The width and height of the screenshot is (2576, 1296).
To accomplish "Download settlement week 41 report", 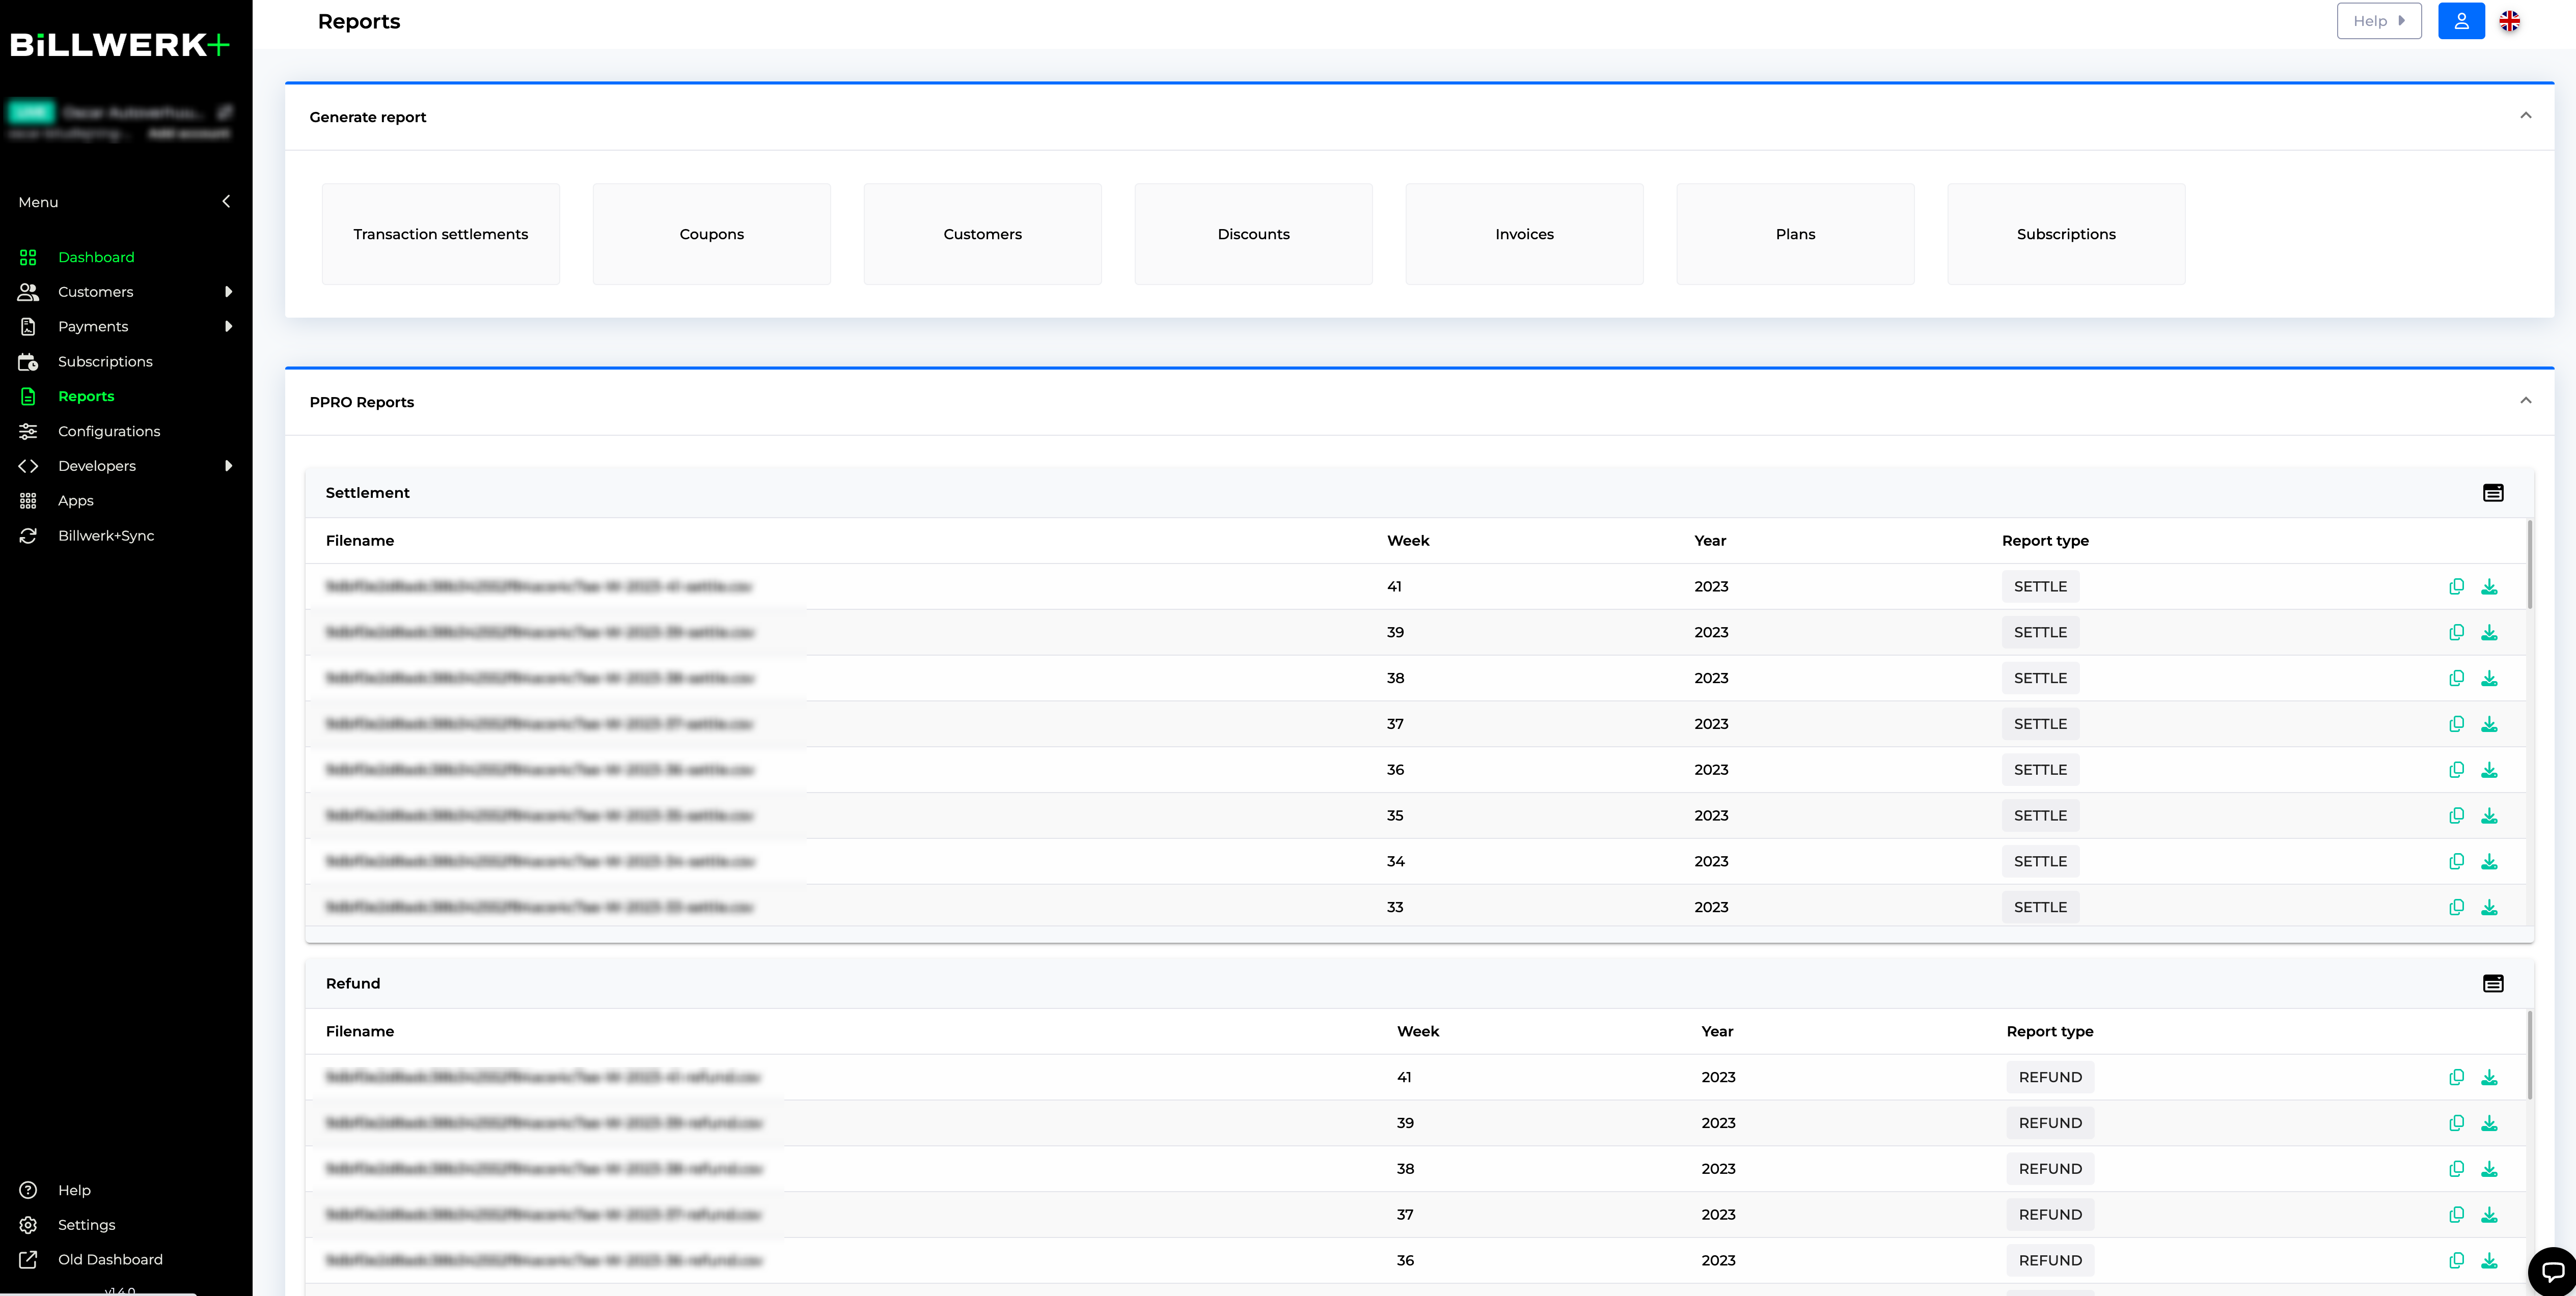I will [2489, 586].
